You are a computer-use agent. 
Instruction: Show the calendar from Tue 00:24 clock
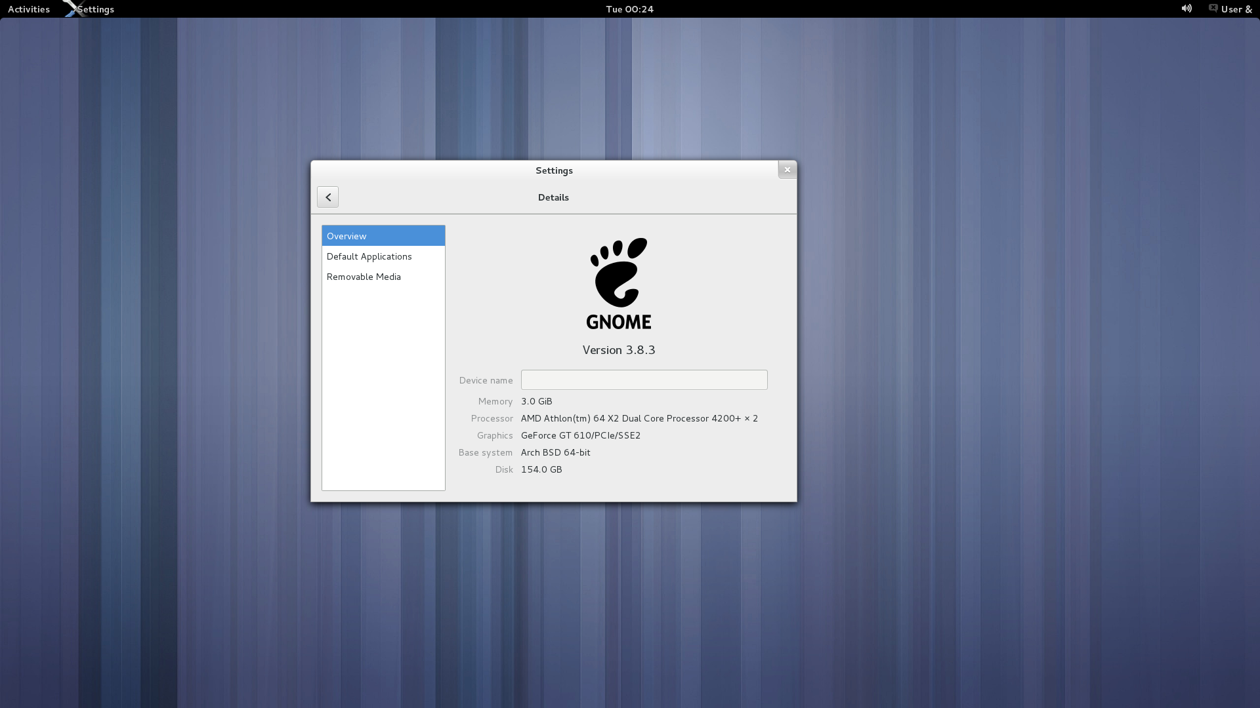pyautogui.click(x=629, y=9)
